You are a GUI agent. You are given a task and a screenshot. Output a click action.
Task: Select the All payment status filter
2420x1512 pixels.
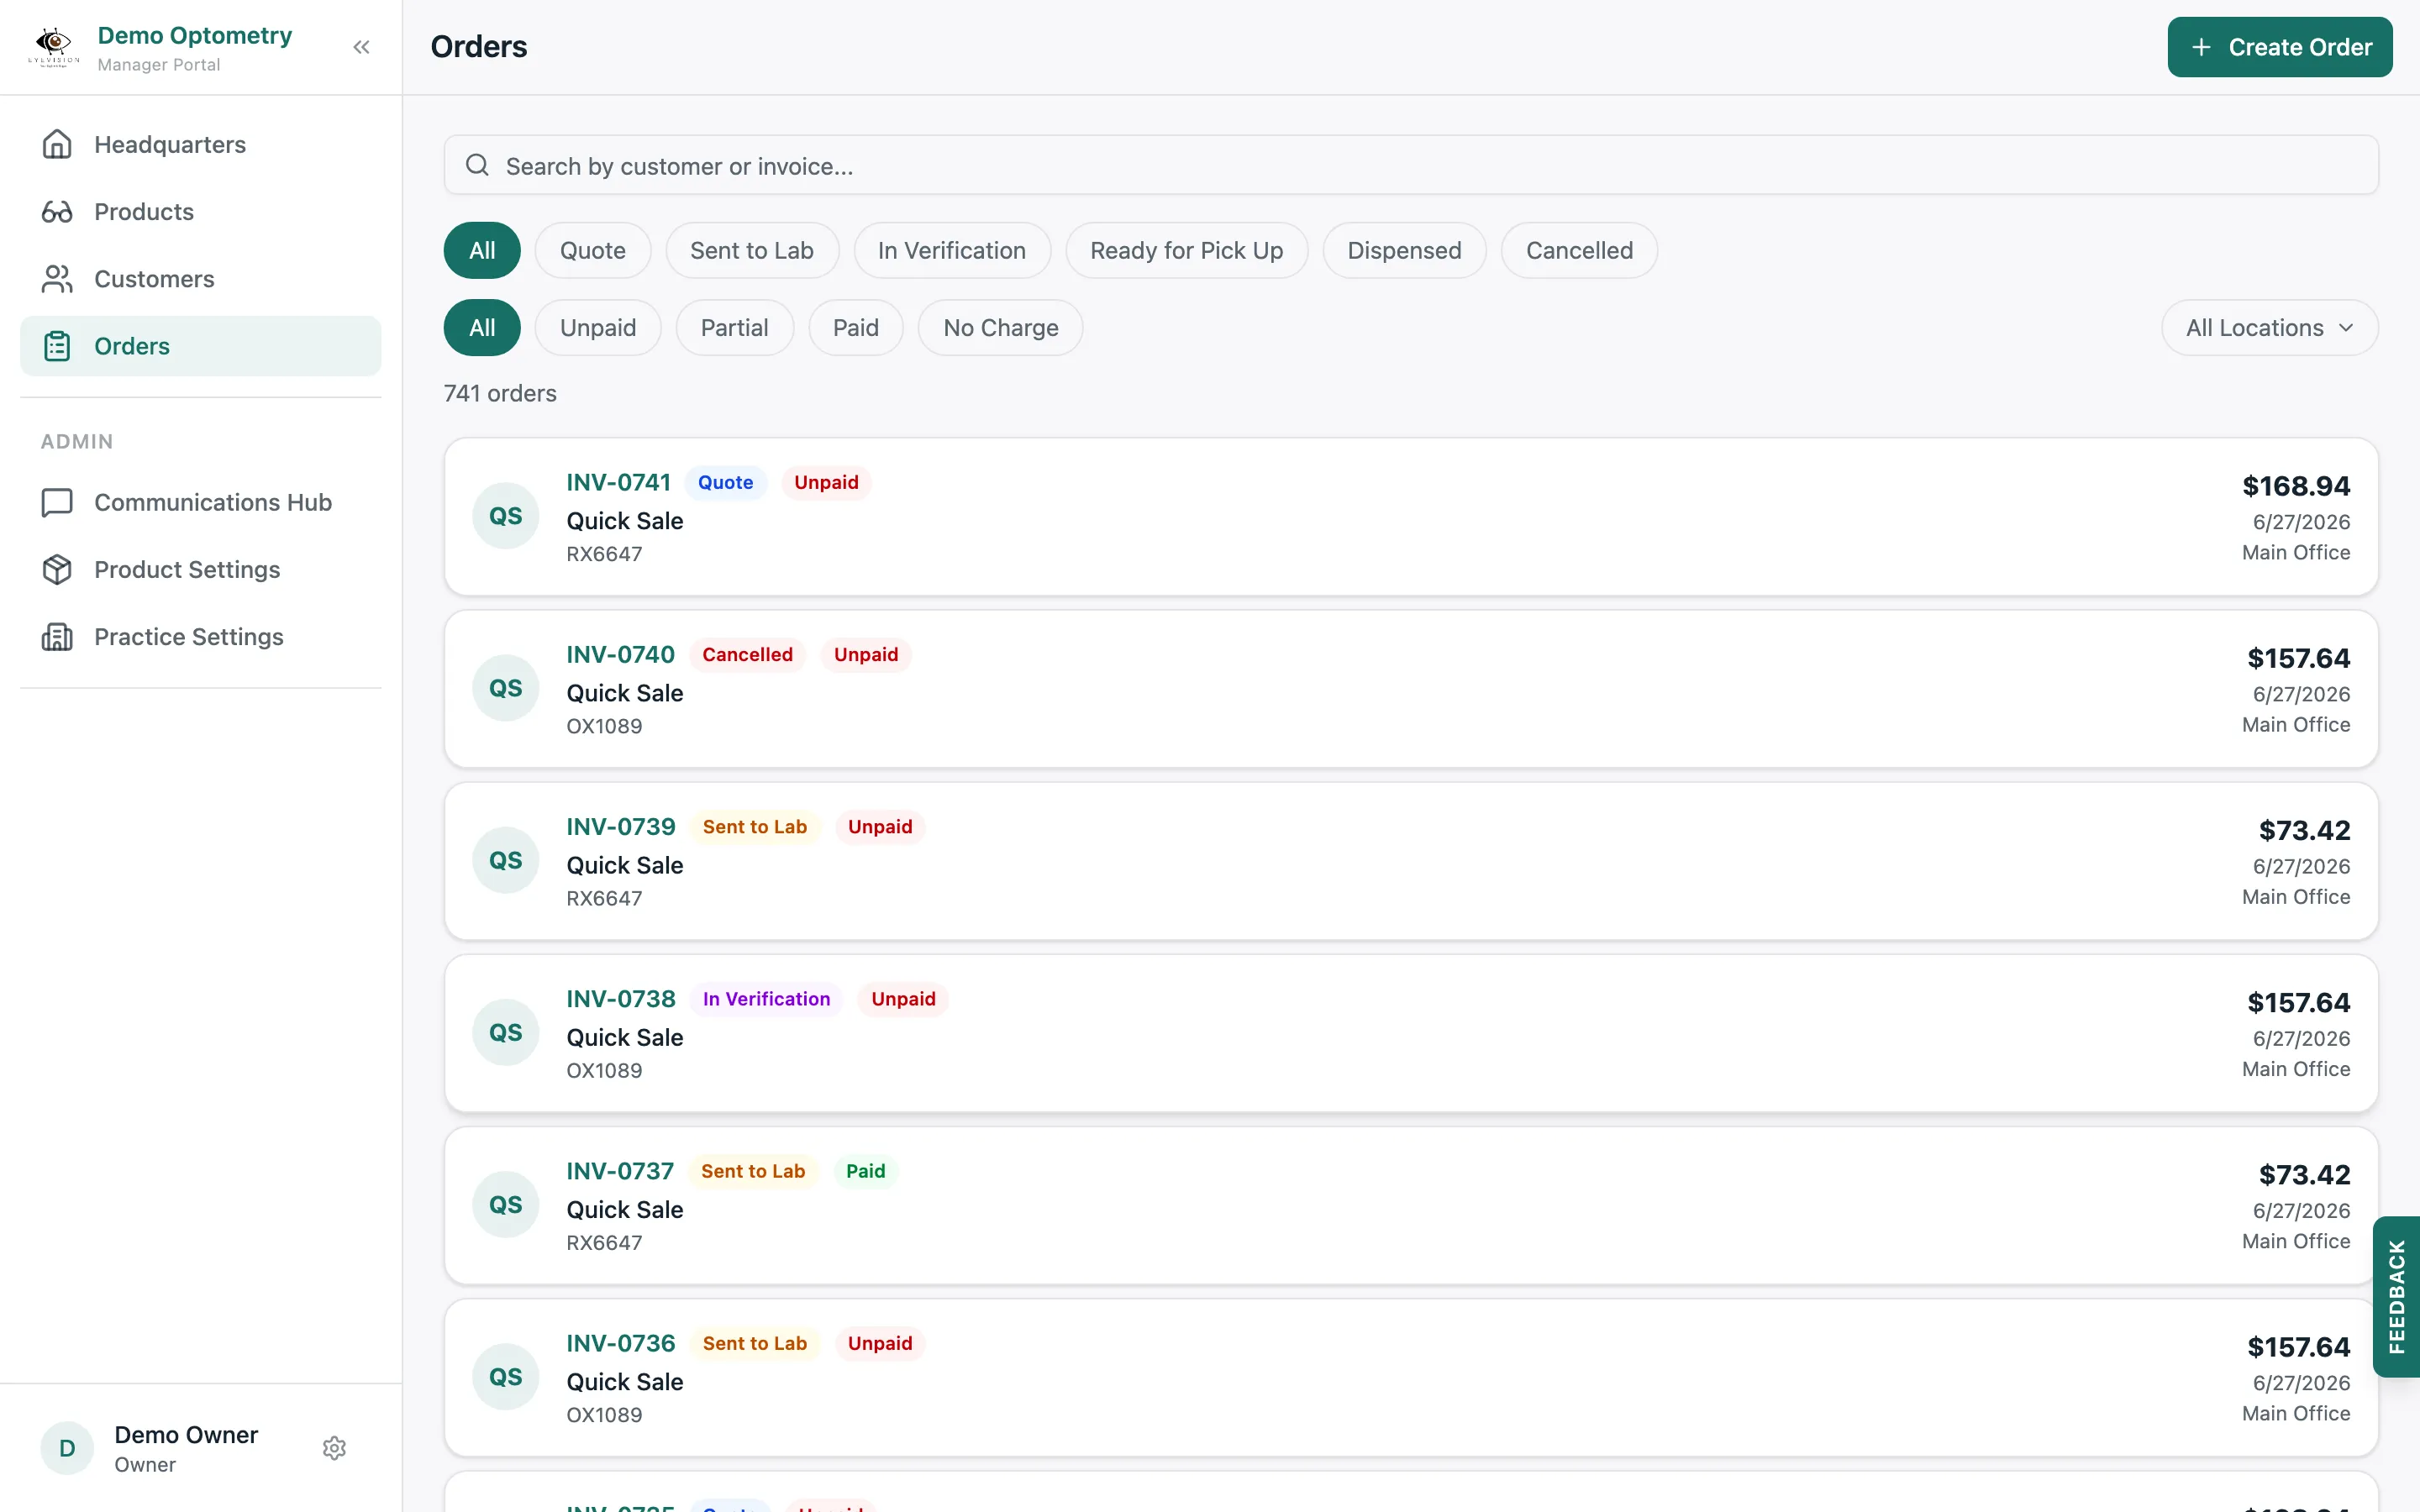[x=482, y=328]
